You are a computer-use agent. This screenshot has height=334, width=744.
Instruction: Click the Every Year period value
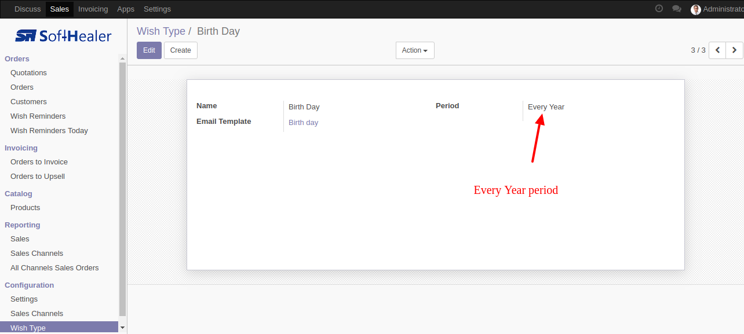(x=546, y=107)
